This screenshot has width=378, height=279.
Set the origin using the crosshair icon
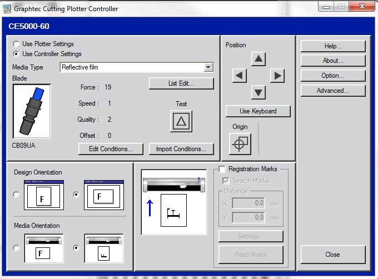click(240, 144)
